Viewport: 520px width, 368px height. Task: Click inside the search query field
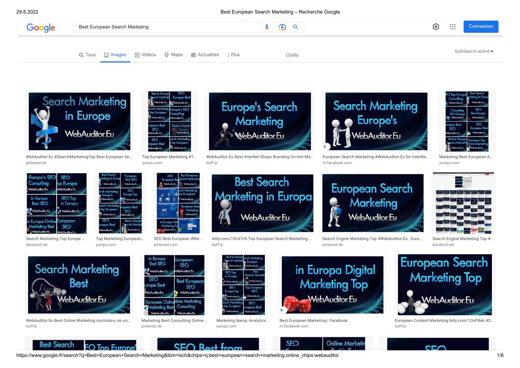tap(156, 27)
